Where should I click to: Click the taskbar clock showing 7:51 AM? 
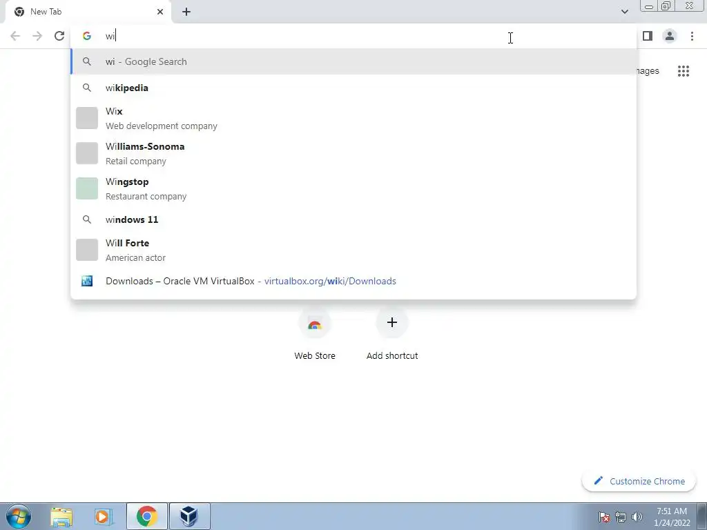click(672, 517)
